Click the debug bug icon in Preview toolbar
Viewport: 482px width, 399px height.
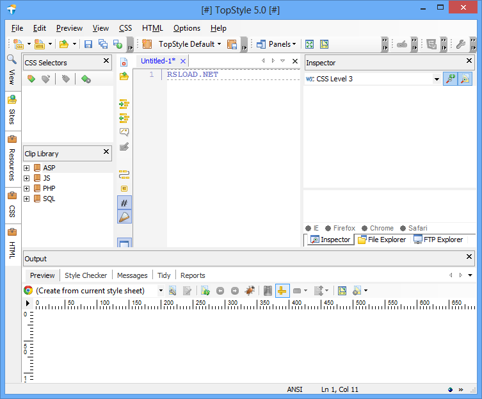click(250, 290)
